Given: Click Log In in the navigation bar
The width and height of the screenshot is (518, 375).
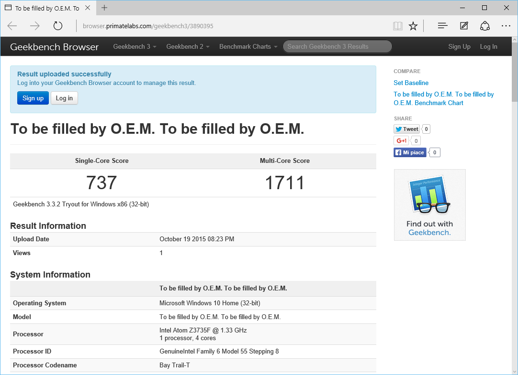Looking at the screenshot, I should coord(489,46).
